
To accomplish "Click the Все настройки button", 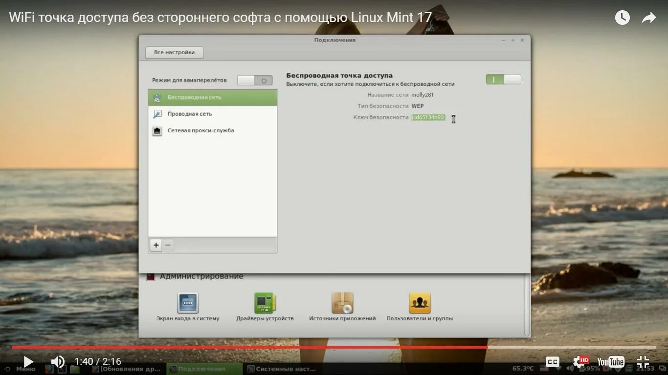I will click(174, 52).
